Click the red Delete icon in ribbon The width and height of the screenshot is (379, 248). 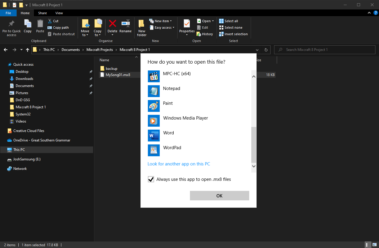[113, 24]
